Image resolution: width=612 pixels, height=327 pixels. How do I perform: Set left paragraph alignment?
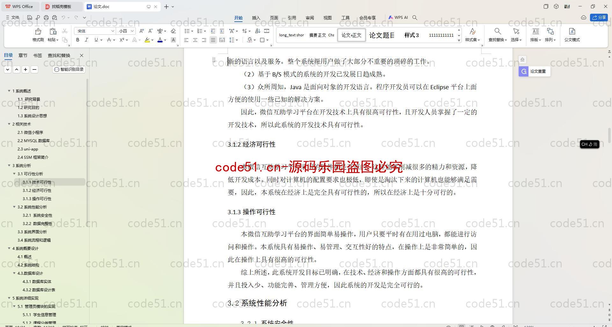tap(186, 40)
